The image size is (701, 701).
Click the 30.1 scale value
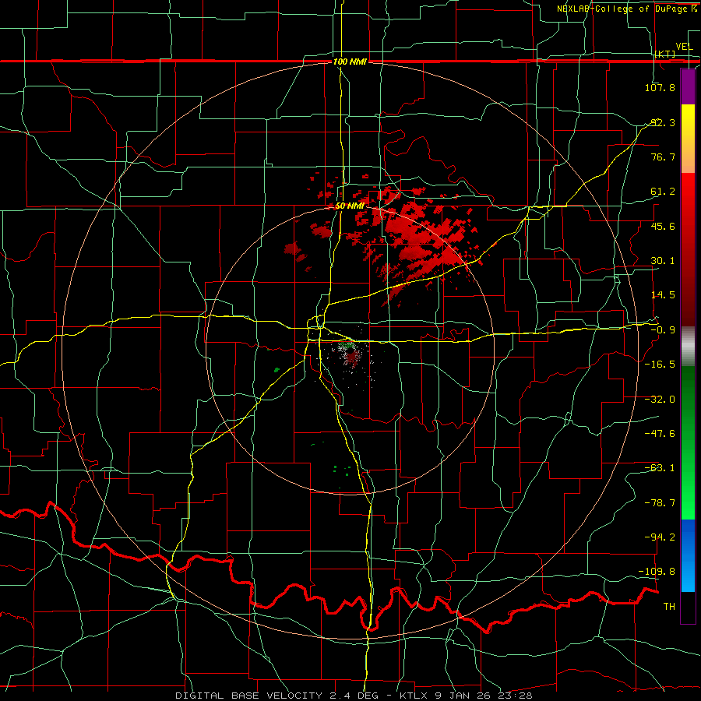[663, 261]
